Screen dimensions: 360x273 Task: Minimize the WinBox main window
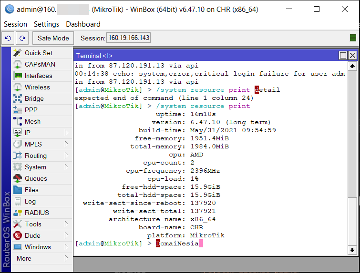289,9
